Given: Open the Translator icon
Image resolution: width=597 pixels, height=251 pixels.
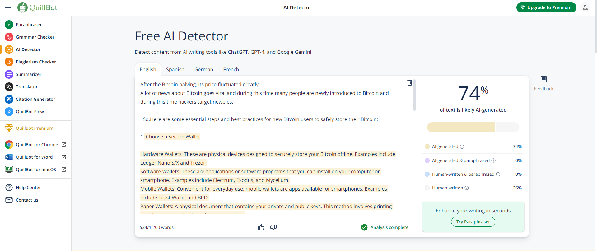Looking at the screenshot, I should (x=9, y=87).
